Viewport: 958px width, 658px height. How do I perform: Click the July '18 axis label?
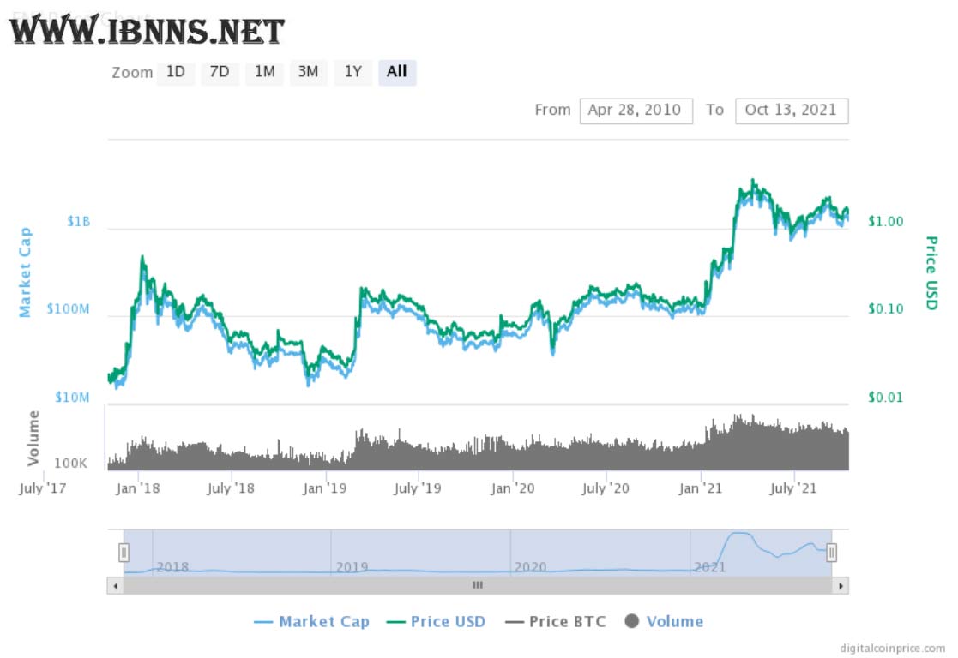coord(231,488)
